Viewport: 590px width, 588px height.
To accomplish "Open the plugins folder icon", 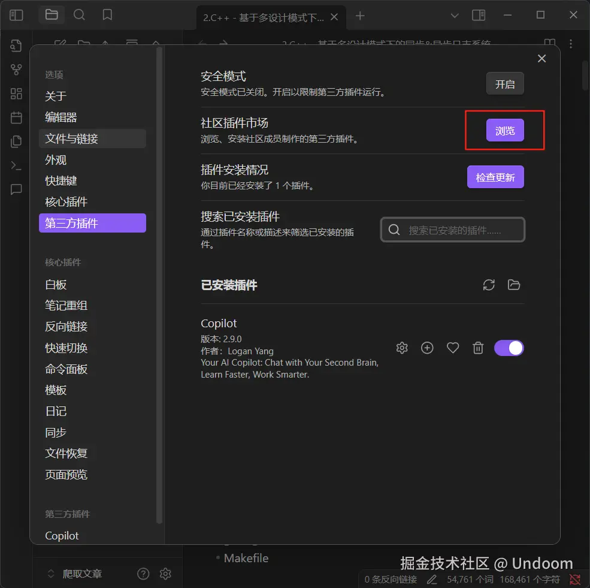I will tap(513, 285).
